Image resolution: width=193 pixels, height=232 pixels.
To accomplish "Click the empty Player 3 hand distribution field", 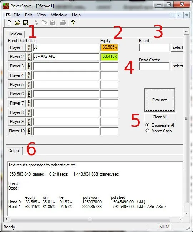I will (66, 66).
